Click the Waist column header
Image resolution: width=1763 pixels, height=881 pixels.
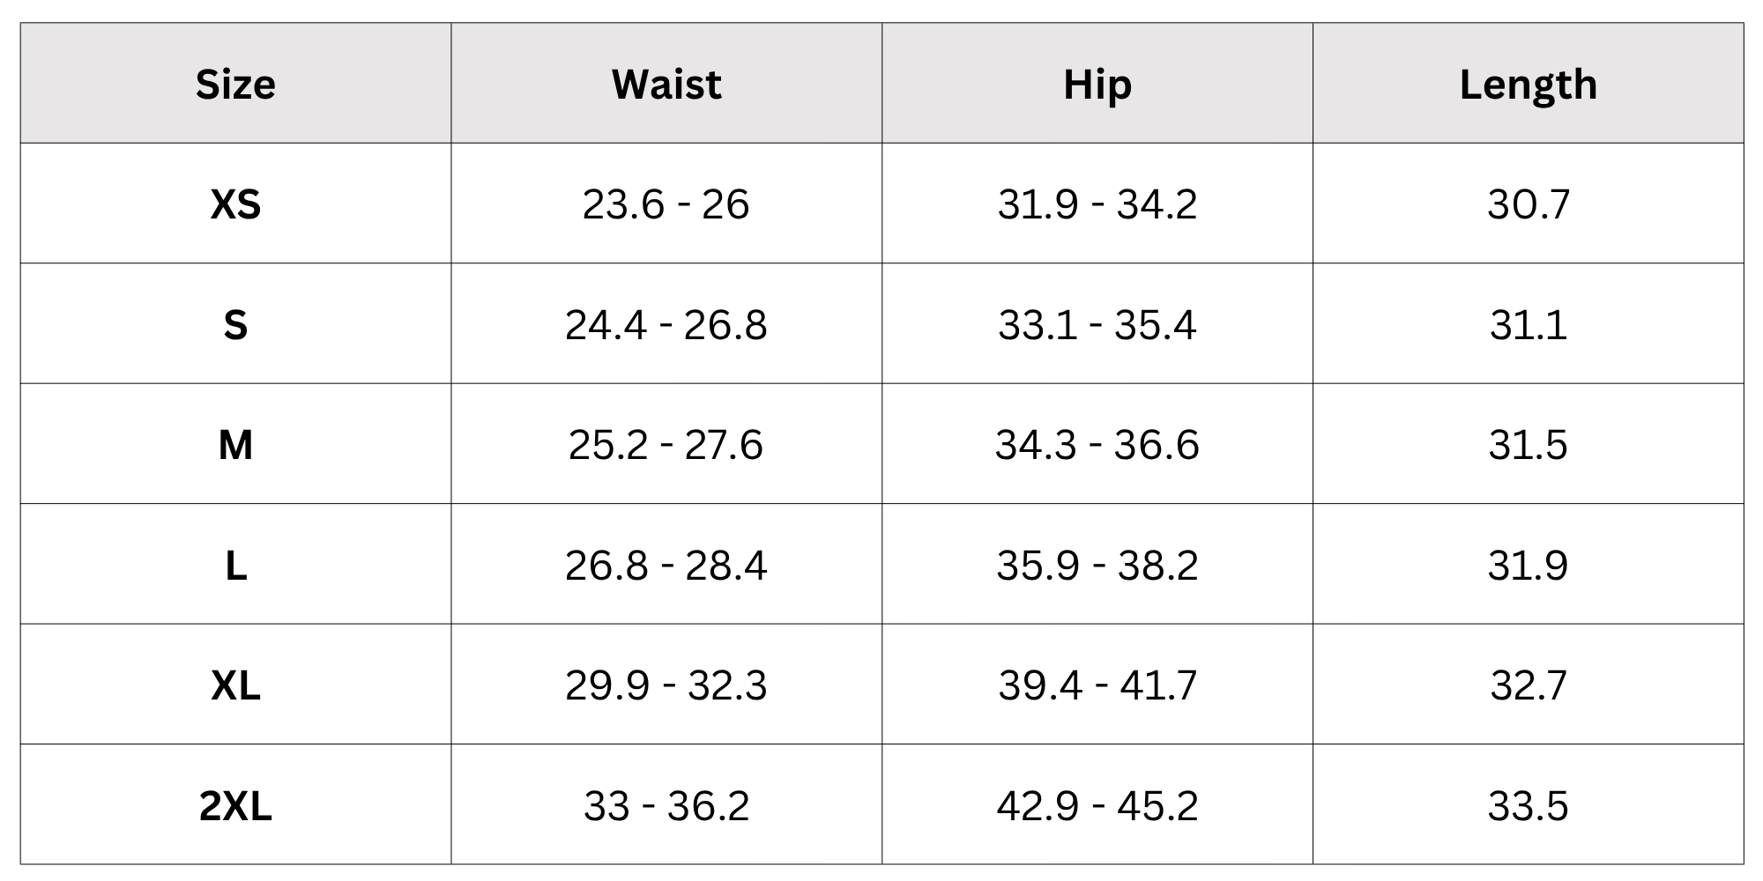point(666,85)
